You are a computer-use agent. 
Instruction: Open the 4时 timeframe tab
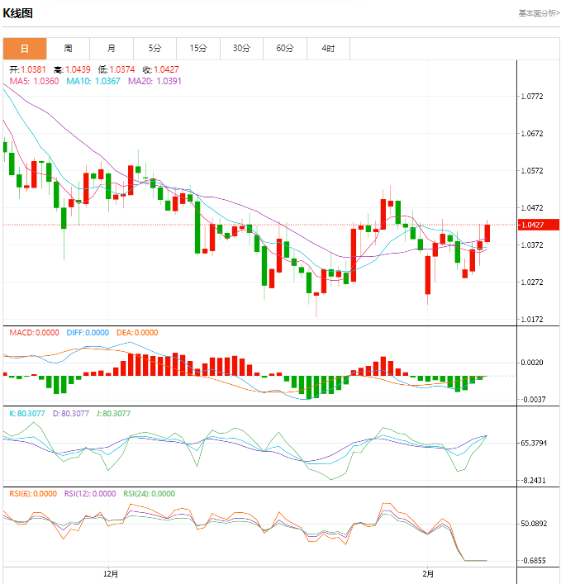click(328, 49)
